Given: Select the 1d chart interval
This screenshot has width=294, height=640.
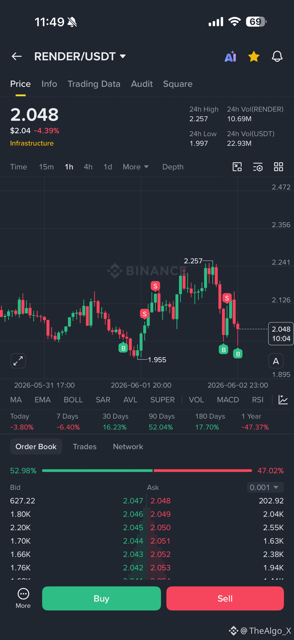Looking at the screenshot, I should [108, 167].
